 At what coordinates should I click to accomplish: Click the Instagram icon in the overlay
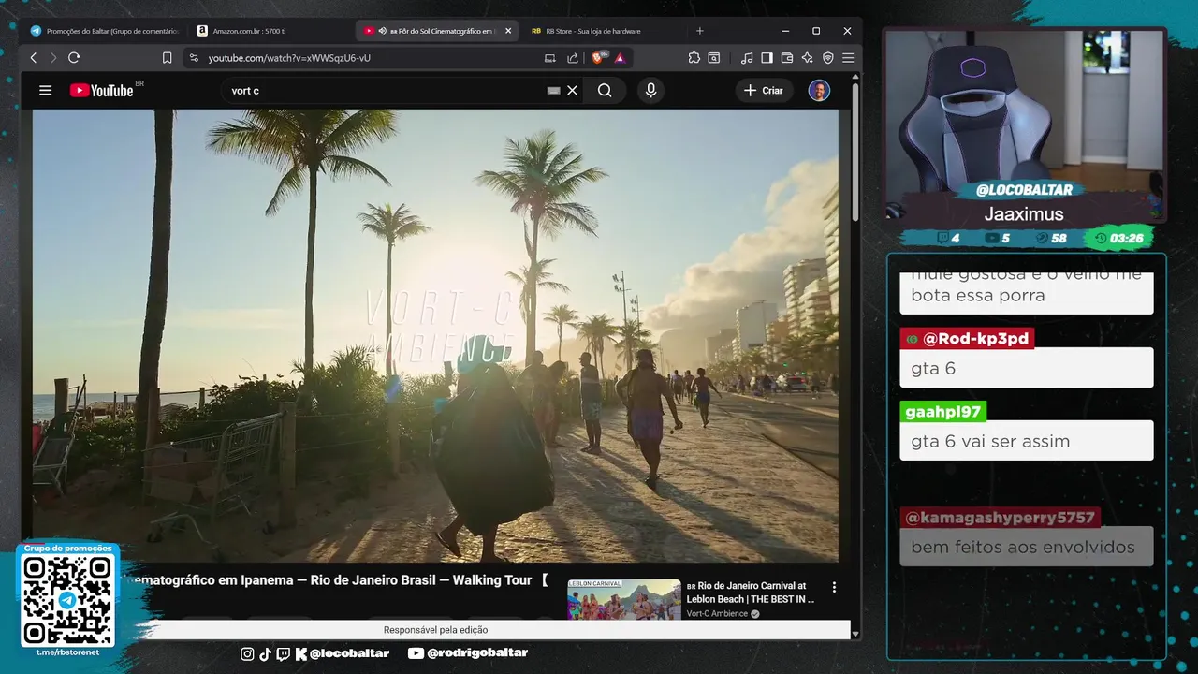click(x=247, y=654)
